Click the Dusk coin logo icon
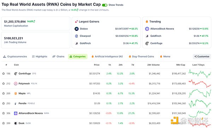This screenshot has width=212, height=128. 16,123
